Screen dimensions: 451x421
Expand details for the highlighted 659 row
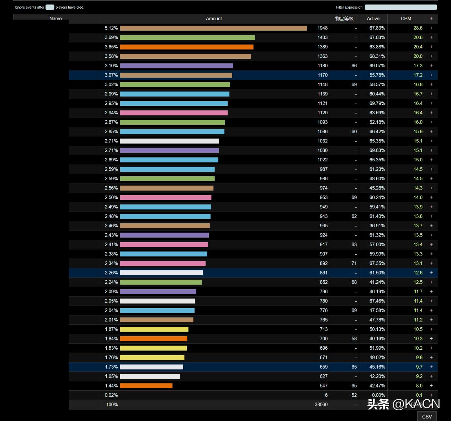431,367
